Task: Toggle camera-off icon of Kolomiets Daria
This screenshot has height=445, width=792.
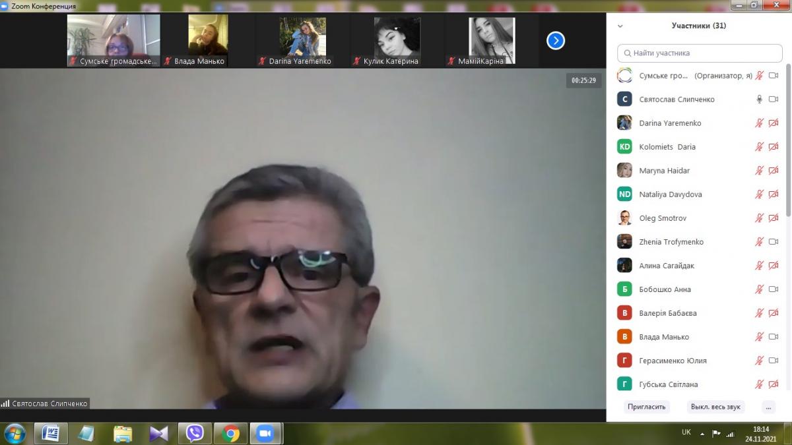Action: coord(774,147)
